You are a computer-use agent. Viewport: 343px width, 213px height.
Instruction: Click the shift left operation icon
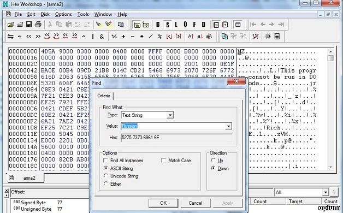[x=28, y=37]
